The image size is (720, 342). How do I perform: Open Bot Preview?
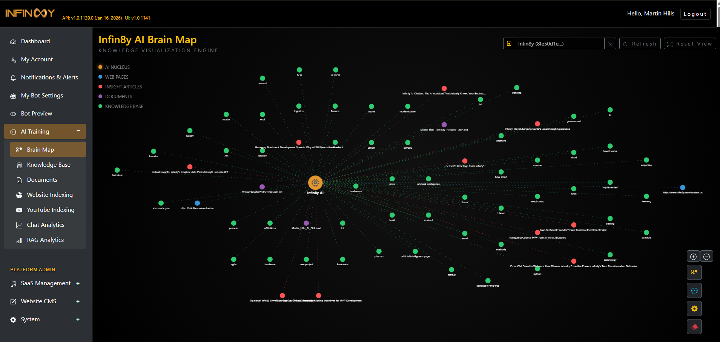(x=45, y=114)
